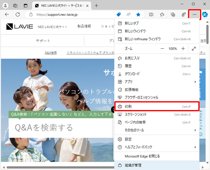The width and height of the screenshot is (210, 170).
Task: Open the tab actions menu icon
Action: click(25, 5)
